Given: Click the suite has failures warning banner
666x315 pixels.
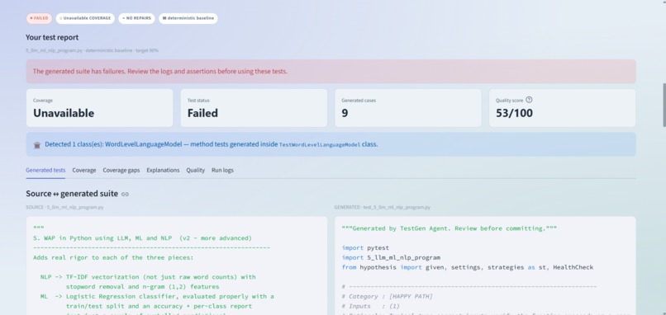Looking at the screenshot, I should 331,71.
